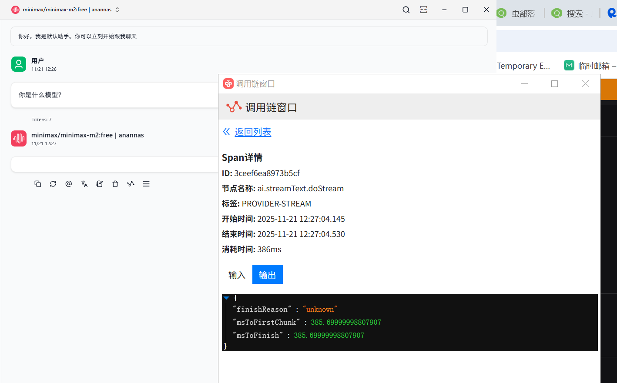This screenshot has height=383, width=617.
Task: Search the conversation using the magnifier icon
Action: pos(406,10)
